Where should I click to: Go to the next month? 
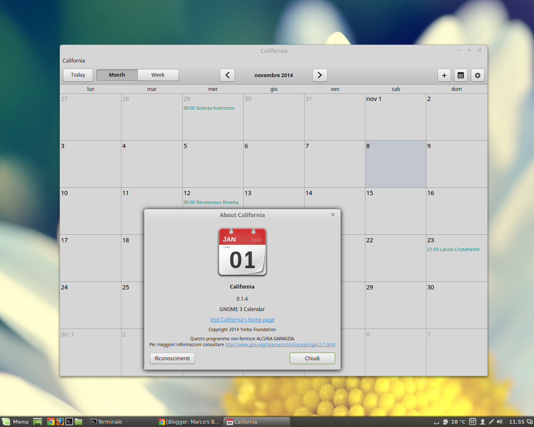point(320,75)
